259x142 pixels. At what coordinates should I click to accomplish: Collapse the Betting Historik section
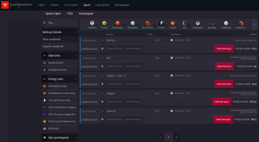point(76,32)
